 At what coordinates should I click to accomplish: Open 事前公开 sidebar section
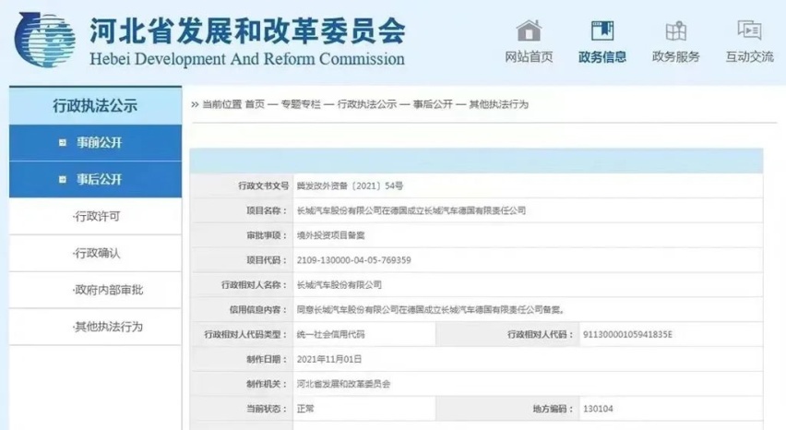point(95,143)
